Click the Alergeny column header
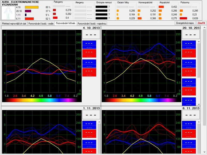 [79, 3]
